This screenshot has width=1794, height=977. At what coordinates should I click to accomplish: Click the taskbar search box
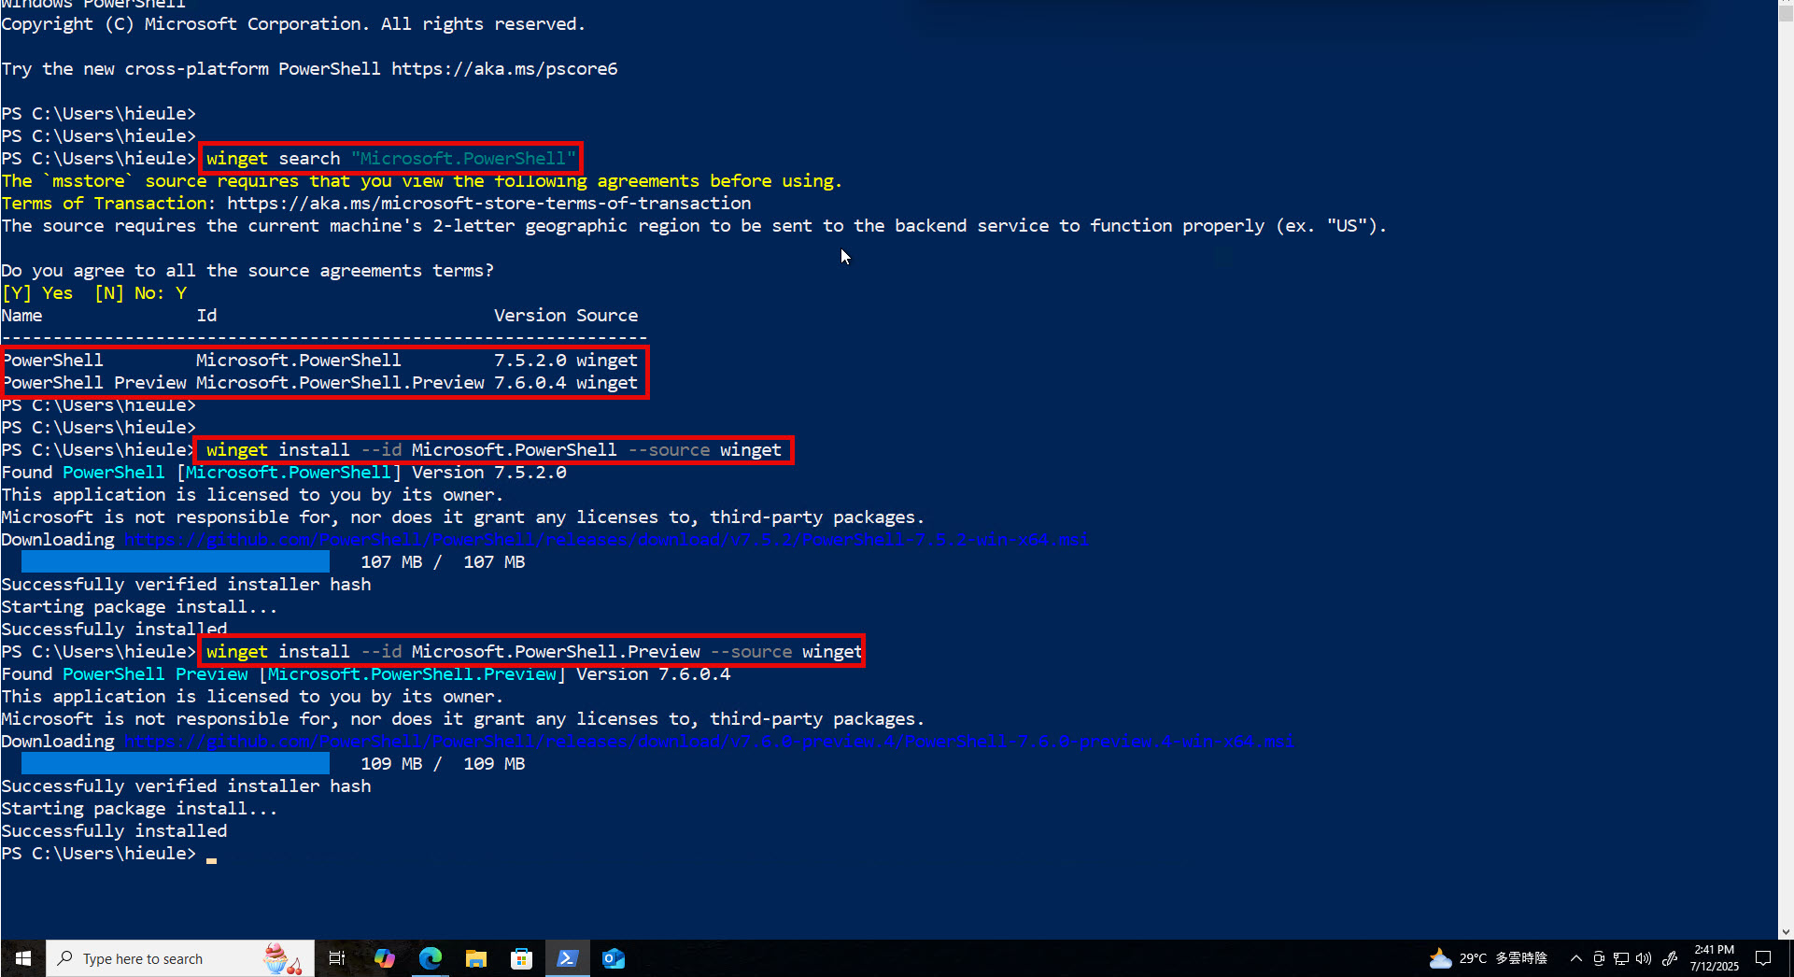179,958
